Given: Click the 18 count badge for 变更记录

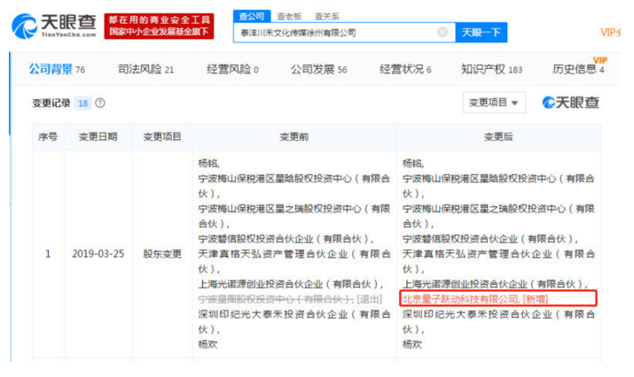Looking at the screenshot, I should (x=82, y=104).
